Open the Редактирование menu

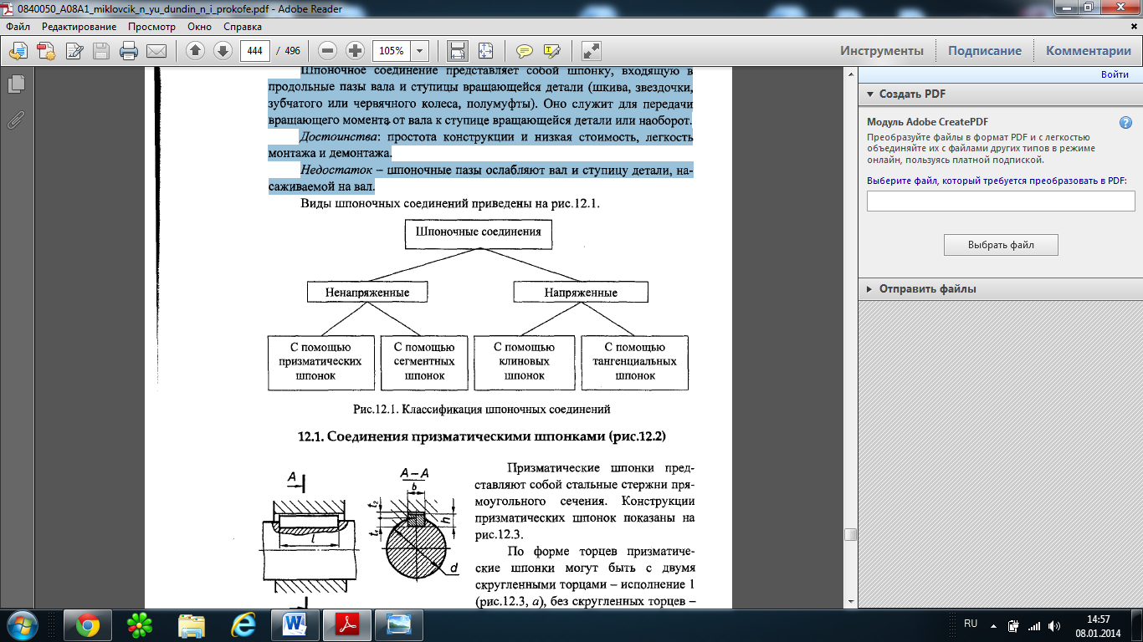pyautogui.click(x=79, y=27)
